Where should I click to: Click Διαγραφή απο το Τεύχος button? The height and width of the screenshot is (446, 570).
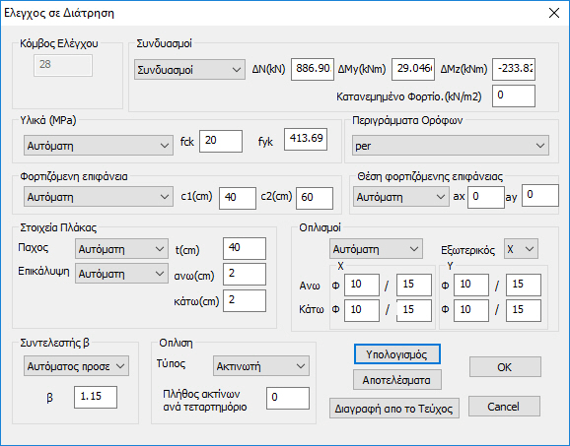394,409
